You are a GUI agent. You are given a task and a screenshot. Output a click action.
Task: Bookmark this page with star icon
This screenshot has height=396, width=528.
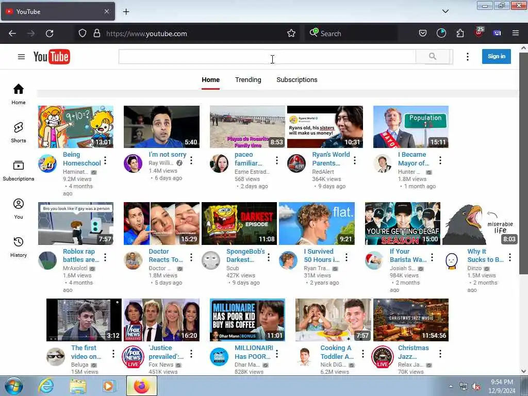click(x=291, y=34)
